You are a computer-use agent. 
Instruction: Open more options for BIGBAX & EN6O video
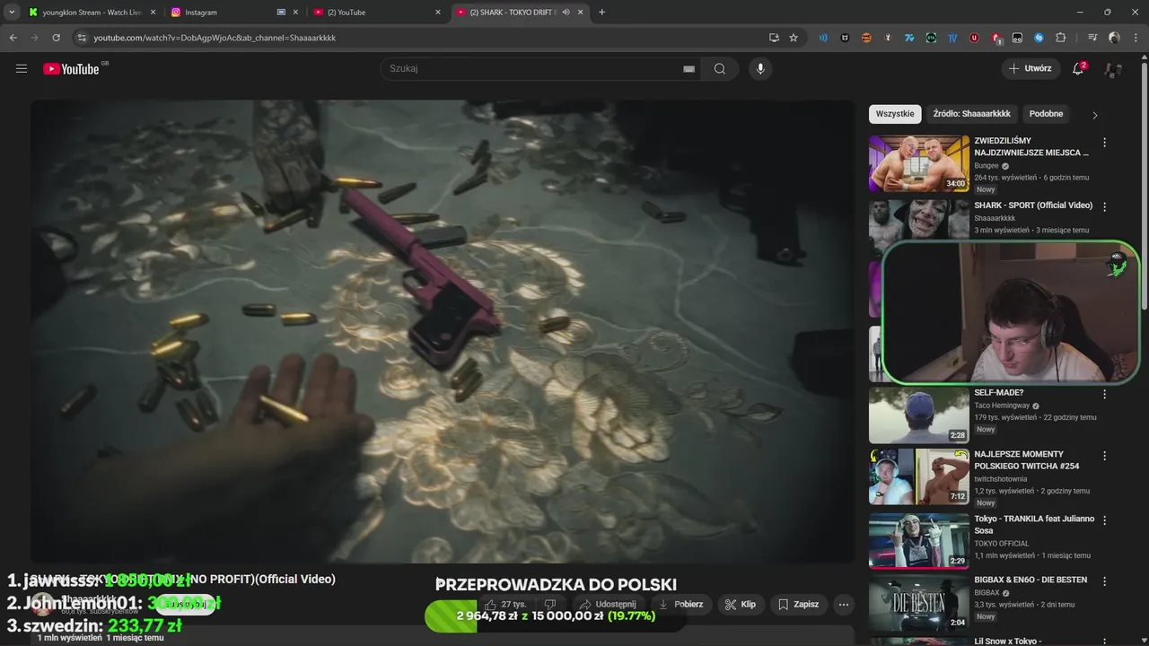click(1104, 581)
